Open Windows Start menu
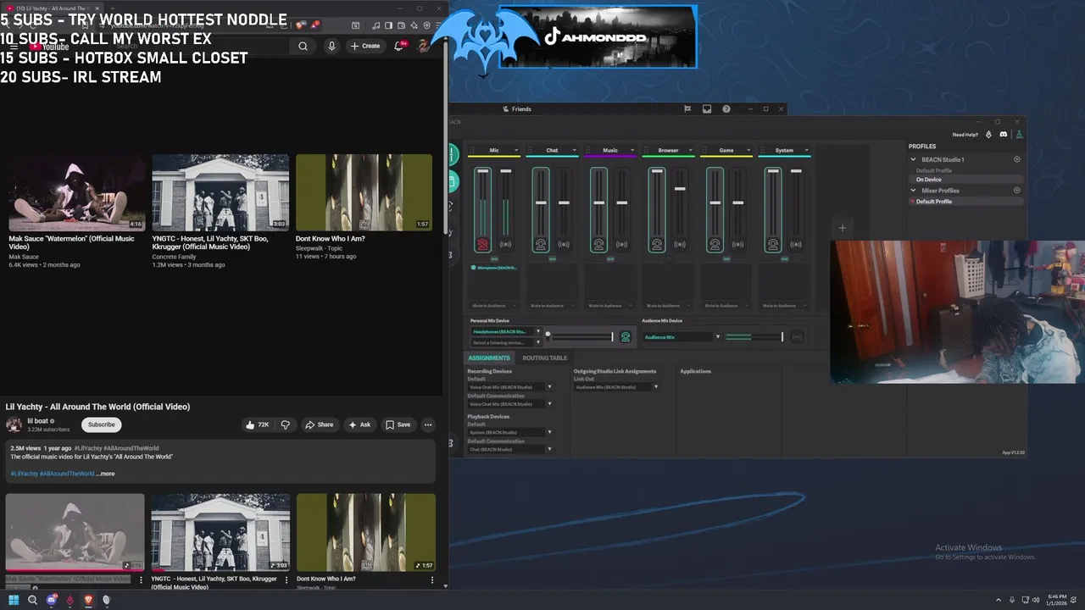1085x610 pixels. tap(14, 600)
